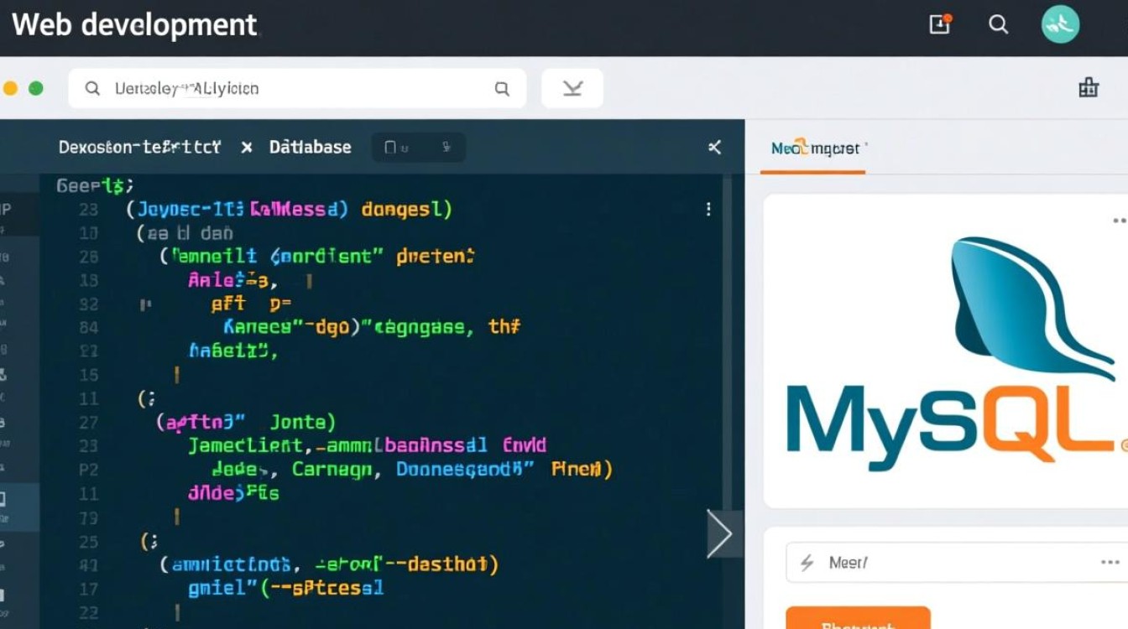Image resolution: width=1128 pixels, height=629 pixels.
Task: Click the pin icon at editor top right
Action: (x=713, y=148)
